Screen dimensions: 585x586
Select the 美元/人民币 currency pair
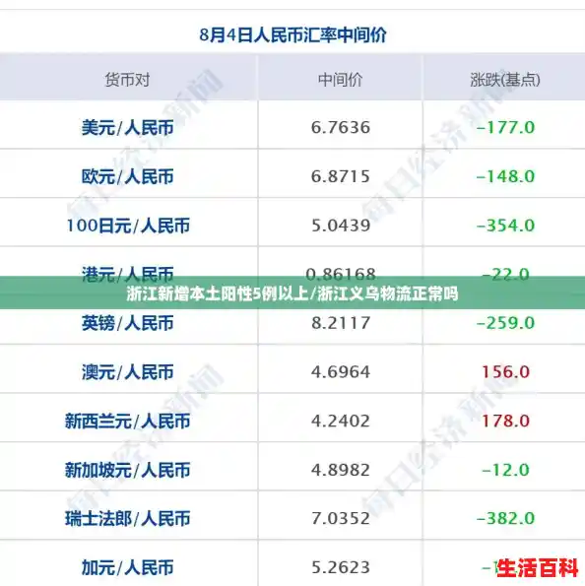pos(127,128)
